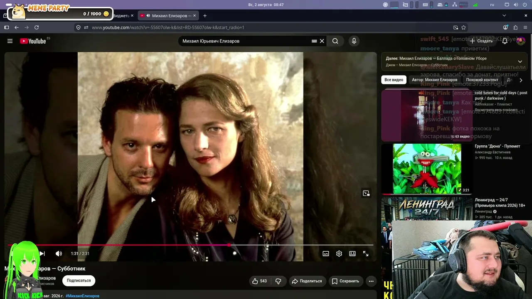
Task: Click the Создать create button
Action: [x=481, y=41]
